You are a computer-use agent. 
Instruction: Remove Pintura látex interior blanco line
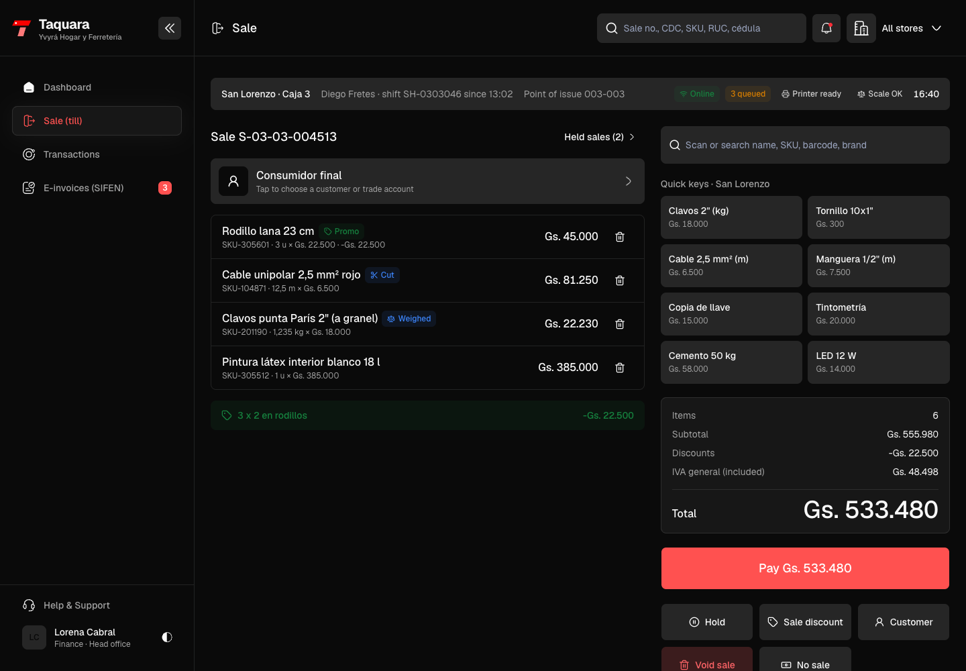point(620,368)
